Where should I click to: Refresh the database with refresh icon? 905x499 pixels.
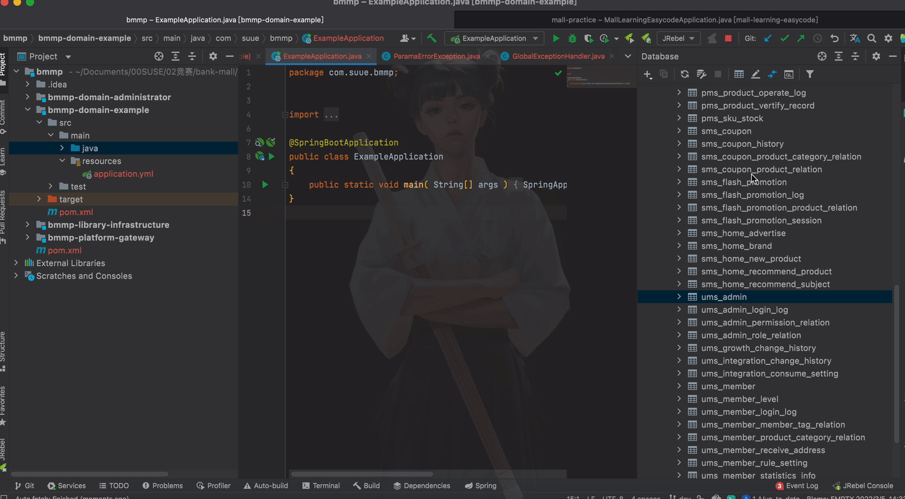[685, 75]
